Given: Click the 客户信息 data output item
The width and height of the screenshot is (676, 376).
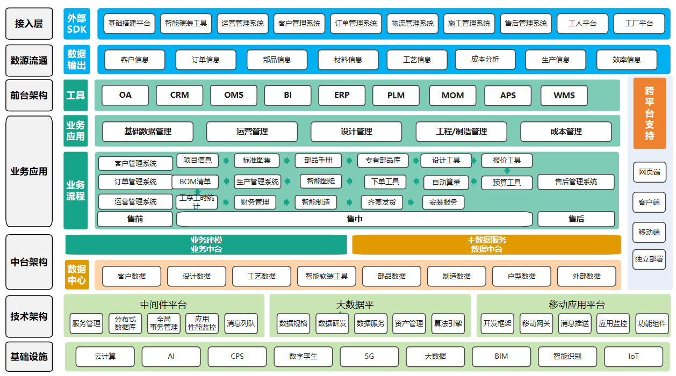Looking at the screenshot, I should click(x=133, y=60).
